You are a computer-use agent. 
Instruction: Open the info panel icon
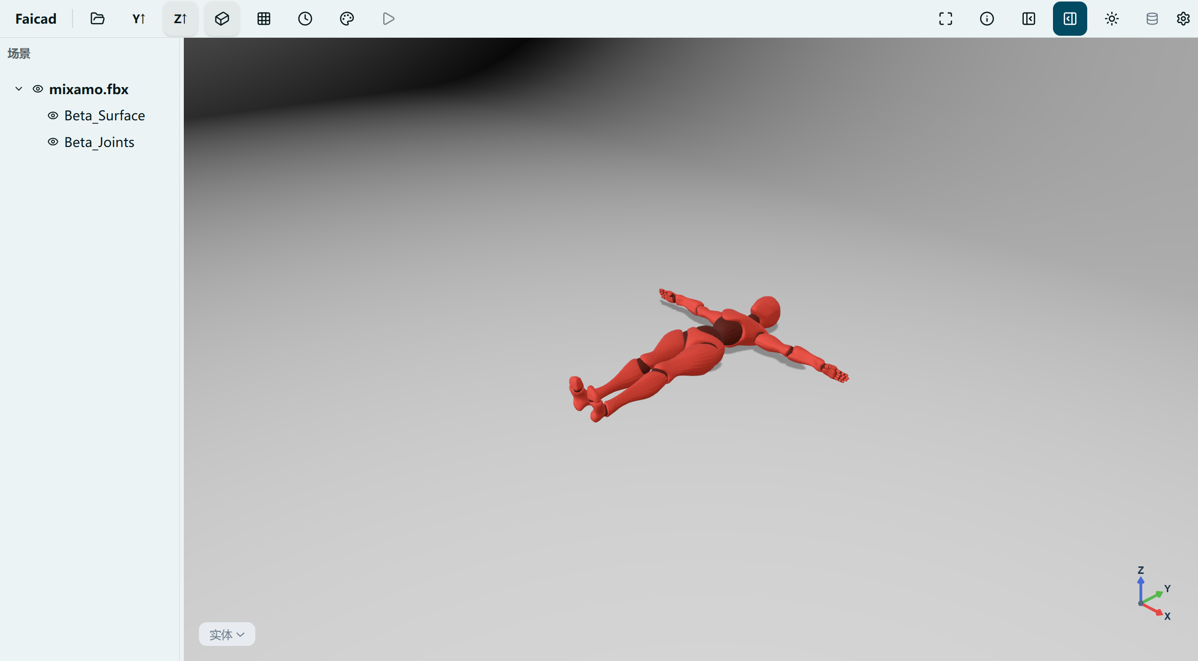[x=987, y=19]
